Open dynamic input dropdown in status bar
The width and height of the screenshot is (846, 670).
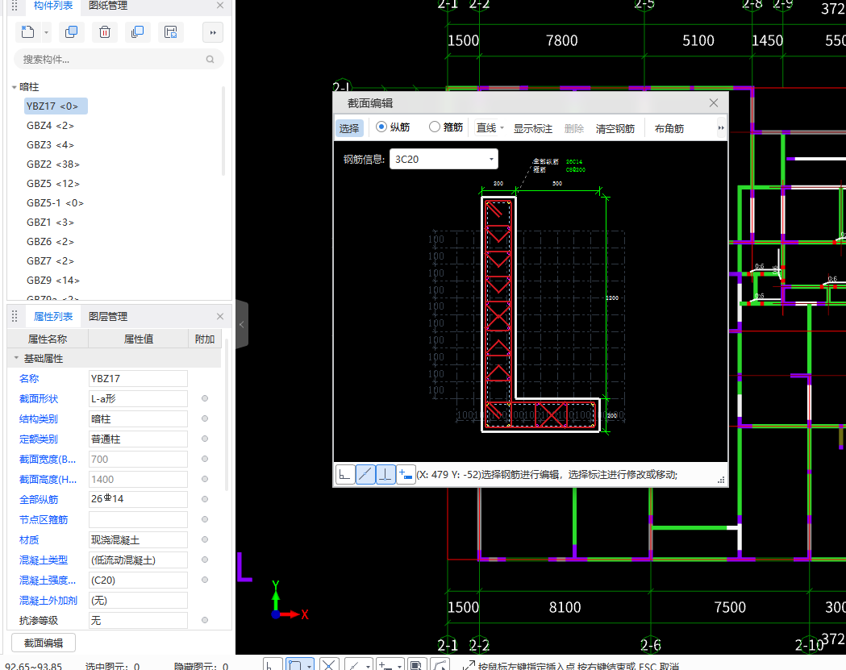click(x=399, y=666)
